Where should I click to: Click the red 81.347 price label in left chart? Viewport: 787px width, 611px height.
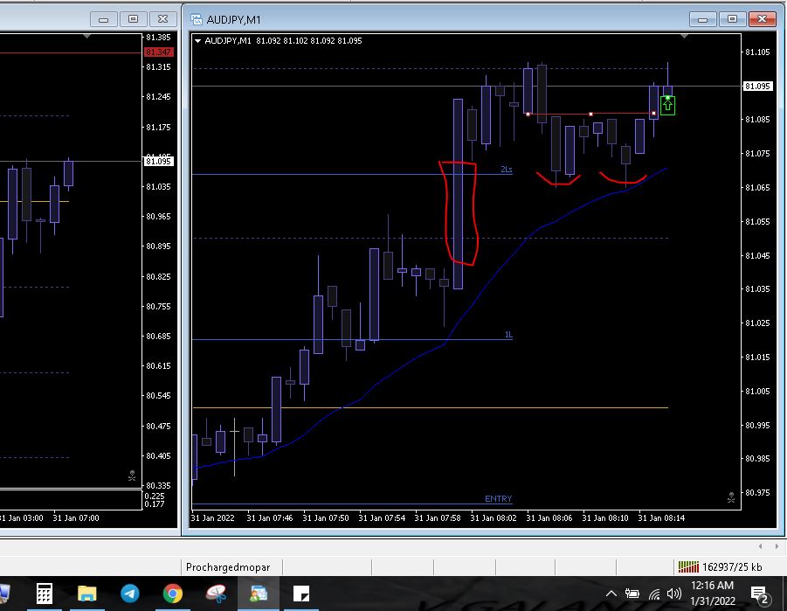click(x=159, y=52)
